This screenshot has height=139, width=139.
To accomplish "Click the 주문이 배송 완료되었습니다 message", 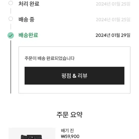I will coord(50,58).
